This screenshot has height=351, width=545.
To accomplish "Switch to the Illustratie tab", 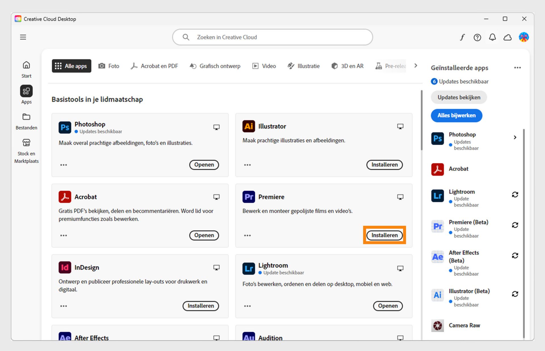I will tap(303, 66).
